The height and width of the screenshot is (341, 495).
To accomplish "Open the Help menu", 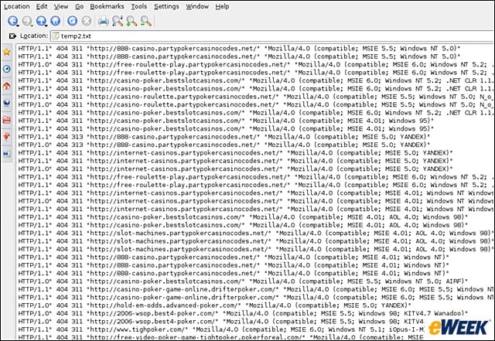I will (222, 6).
